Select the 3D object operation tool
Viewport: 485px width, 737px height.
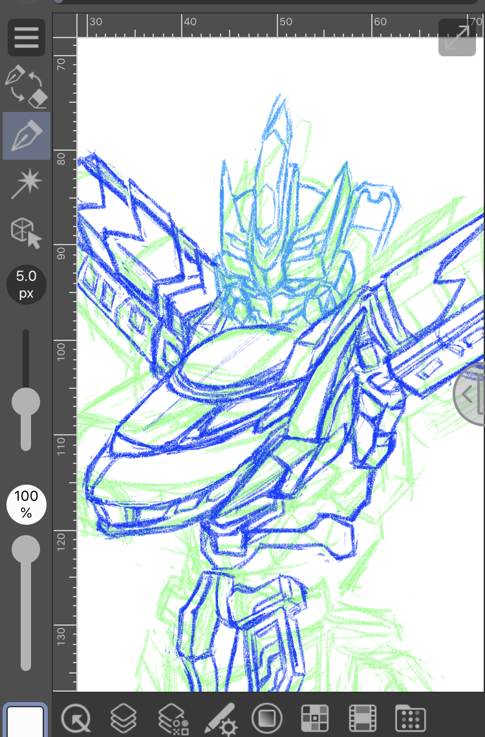[x=27, y=232]
